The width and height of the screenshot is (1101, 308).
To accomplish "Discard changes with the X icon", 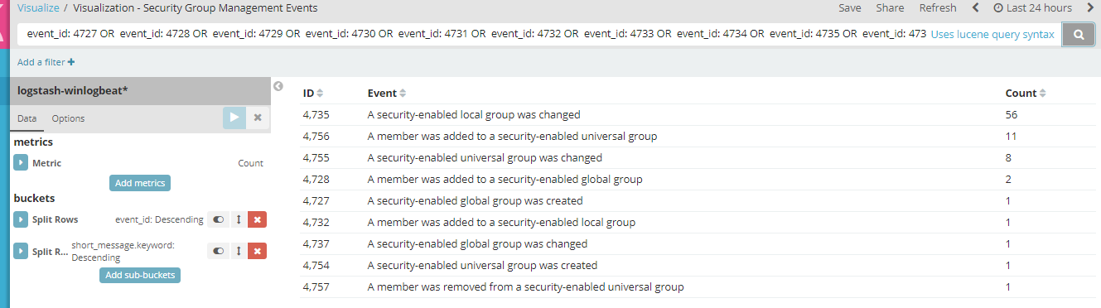I will tap(258, 118).
